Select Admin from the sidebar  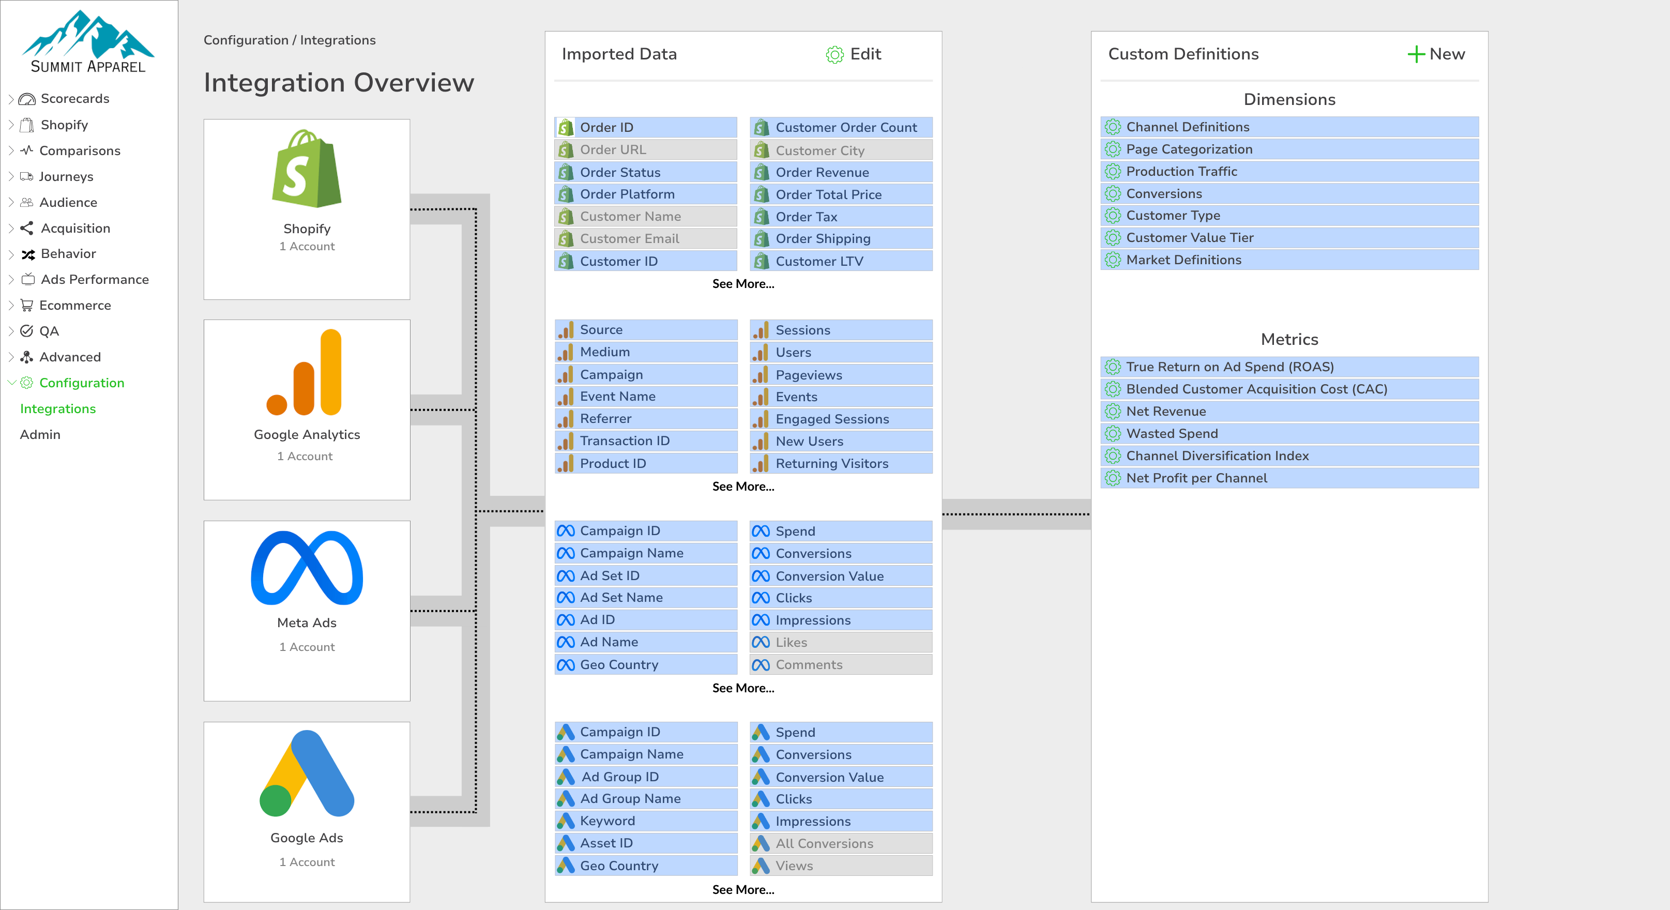pos(39,434)
